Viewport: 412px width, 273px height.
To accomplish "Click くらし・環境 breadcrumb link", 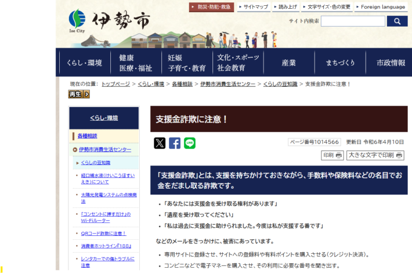I will [x=151, y=84].
